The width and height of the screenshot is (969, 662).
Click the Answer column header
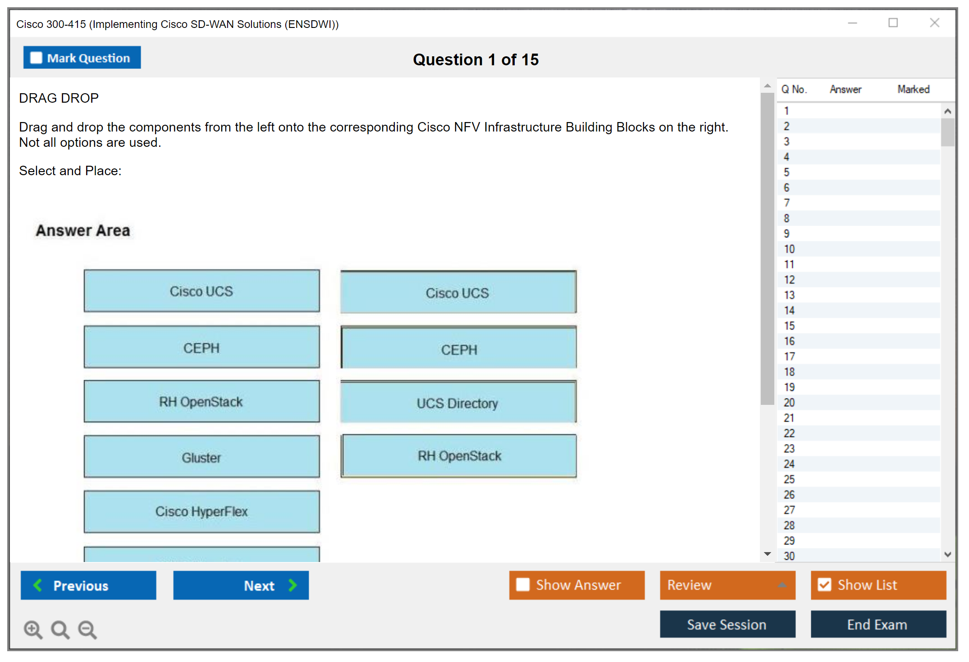pos(845,90)
